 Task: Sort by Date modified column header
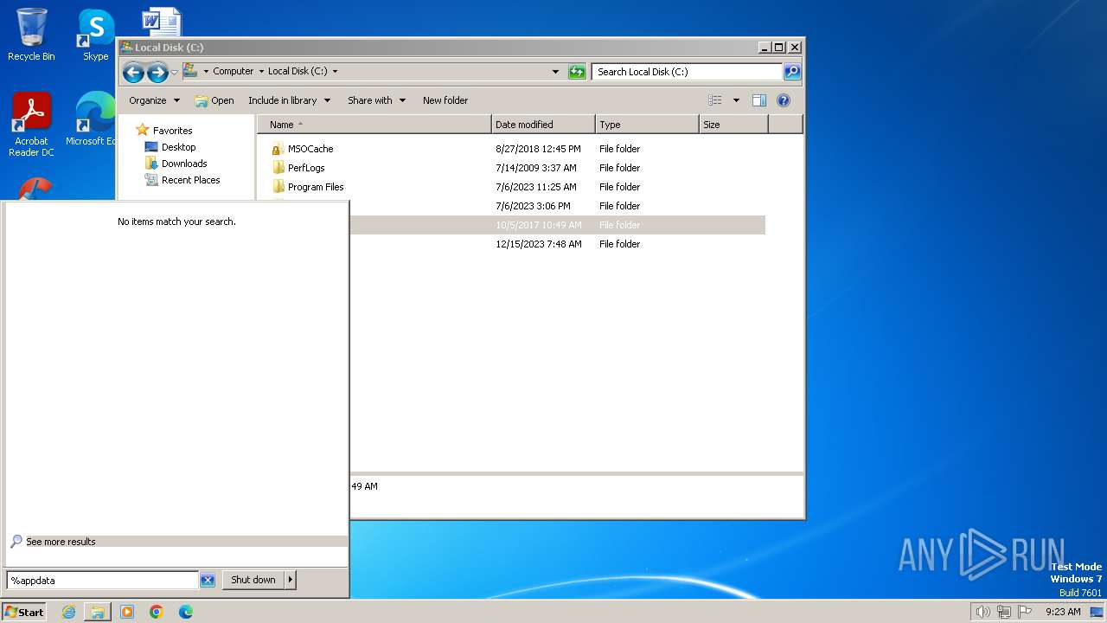[x=543, y=125]
